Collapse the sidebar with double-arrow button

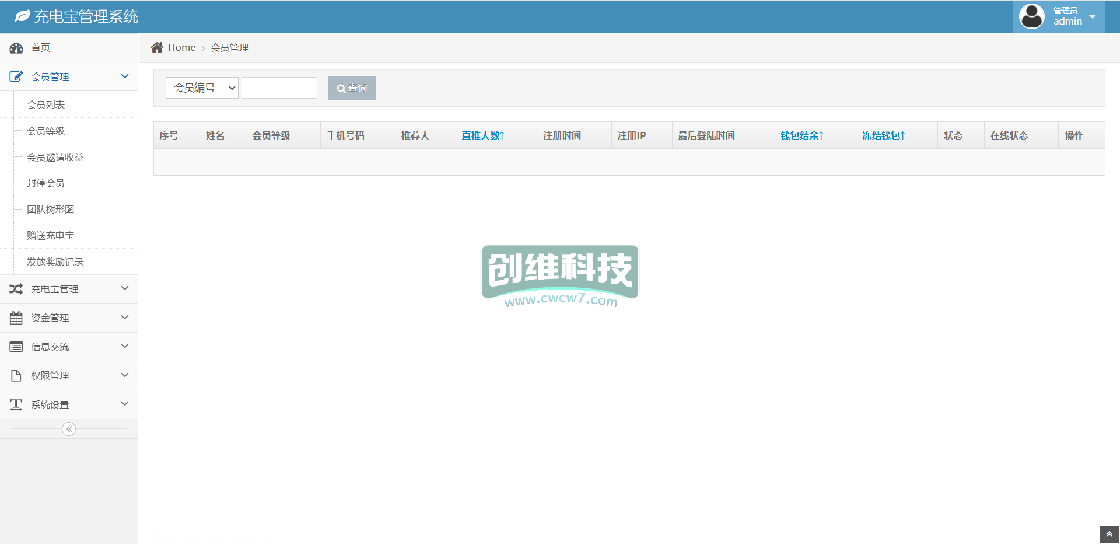tap(69, 429)
